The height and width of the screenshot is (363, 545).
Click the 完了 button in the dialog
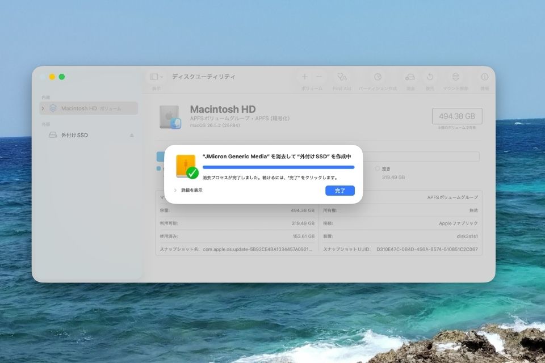pyautogui.click(x=339, y=191)
